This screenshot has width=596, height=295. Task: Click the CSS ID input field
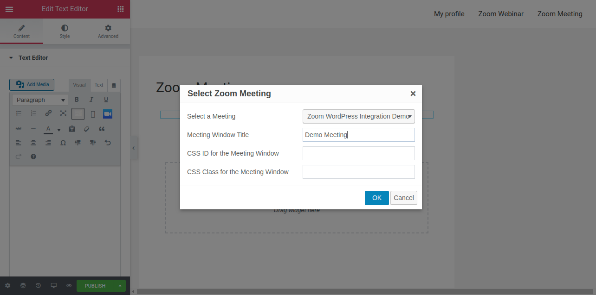[x=359, y=153]
